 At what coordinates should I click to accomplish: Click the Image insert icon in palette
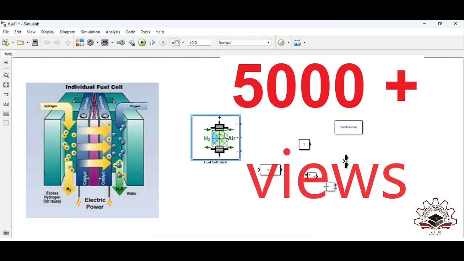pyautogui.click(x=6, y=113)
